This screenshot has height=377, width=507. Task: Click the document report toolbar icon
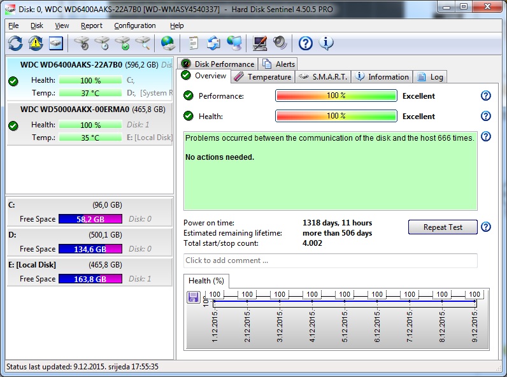(x=193, y=43)
